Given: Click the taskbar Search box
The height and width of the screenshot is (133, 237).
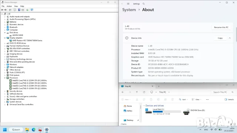Looking at the screenshot, I should pyautogui.click(x=16, y=130).
